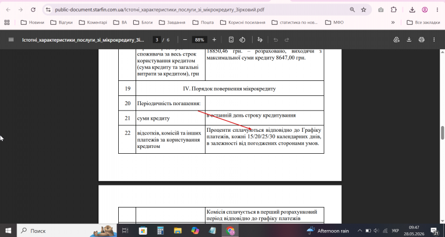Open the Новини bookmark folder
This screenshot has width=445, height=237.
pos(32,22)
